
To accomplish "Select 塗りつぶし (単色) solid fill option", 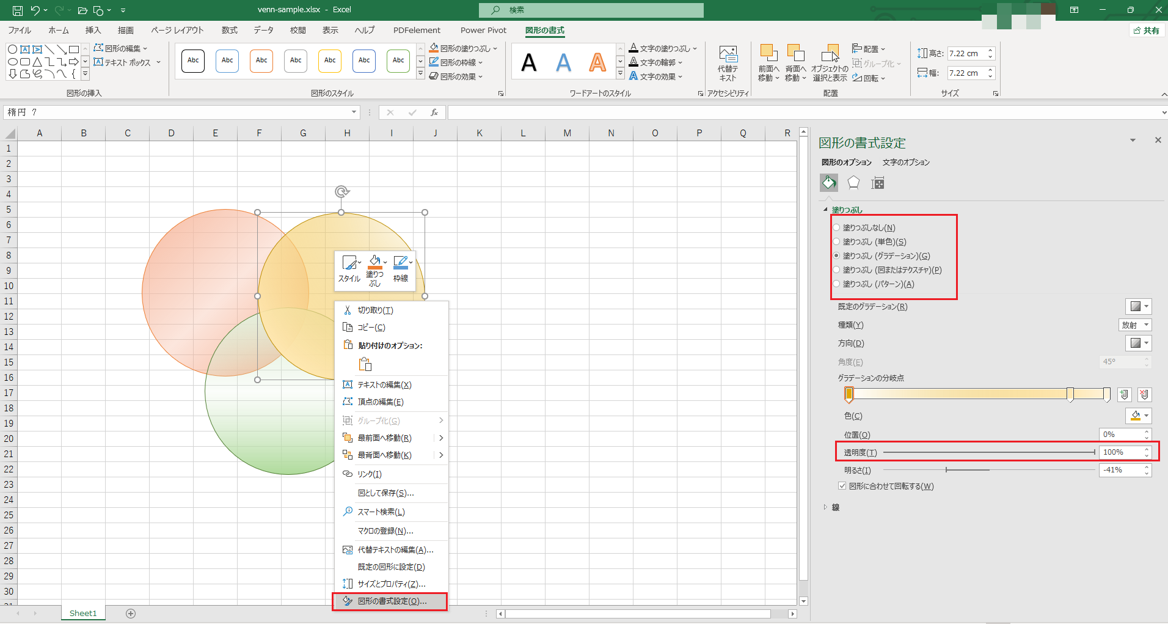I will point(836,242).
